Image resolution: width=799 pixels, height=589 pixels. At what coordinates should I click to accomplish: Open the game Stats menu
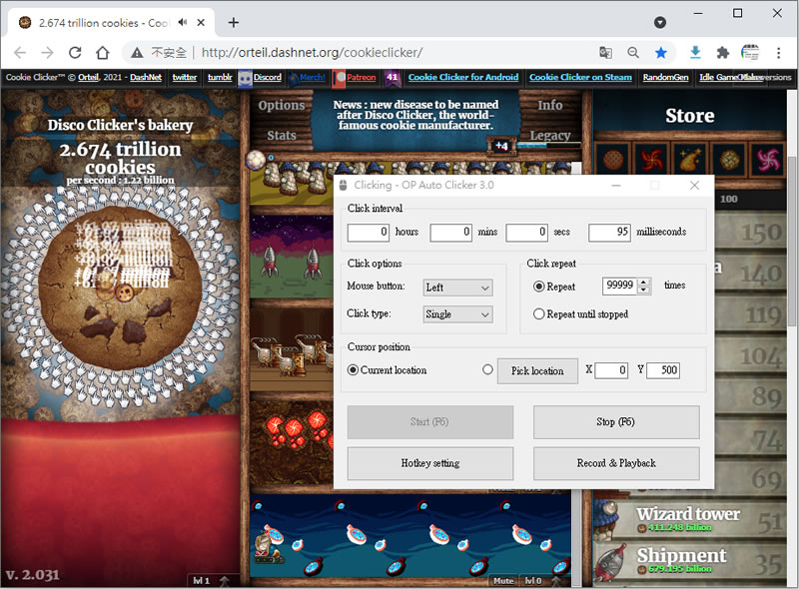[282, 135]
